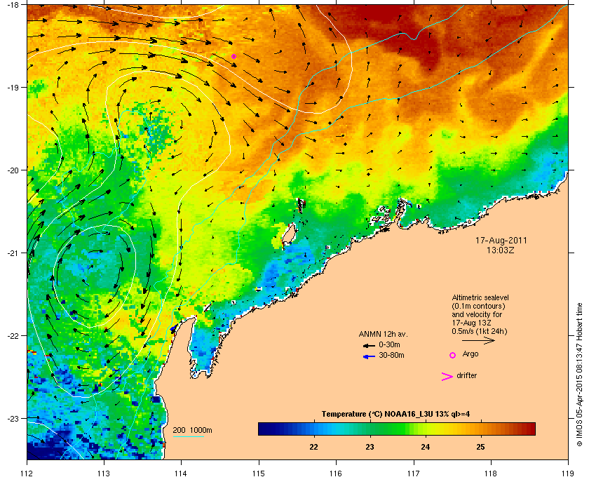Click the 'ANMN 12h av.' label
The width and height of the screenshot is (589, 477).
coord(383,334)
